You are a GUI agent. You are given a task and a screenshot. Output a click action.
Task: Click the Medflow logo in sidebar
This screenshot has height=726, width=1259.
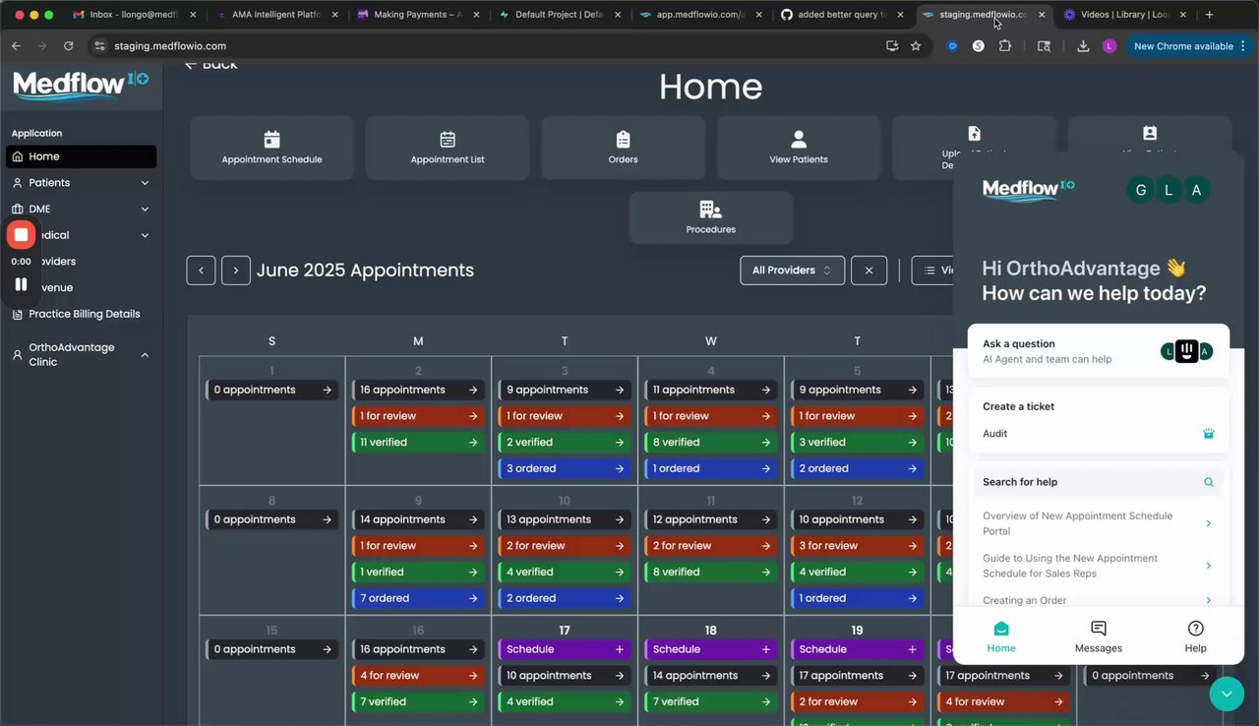pyautogui.click(x=81, y=85)
